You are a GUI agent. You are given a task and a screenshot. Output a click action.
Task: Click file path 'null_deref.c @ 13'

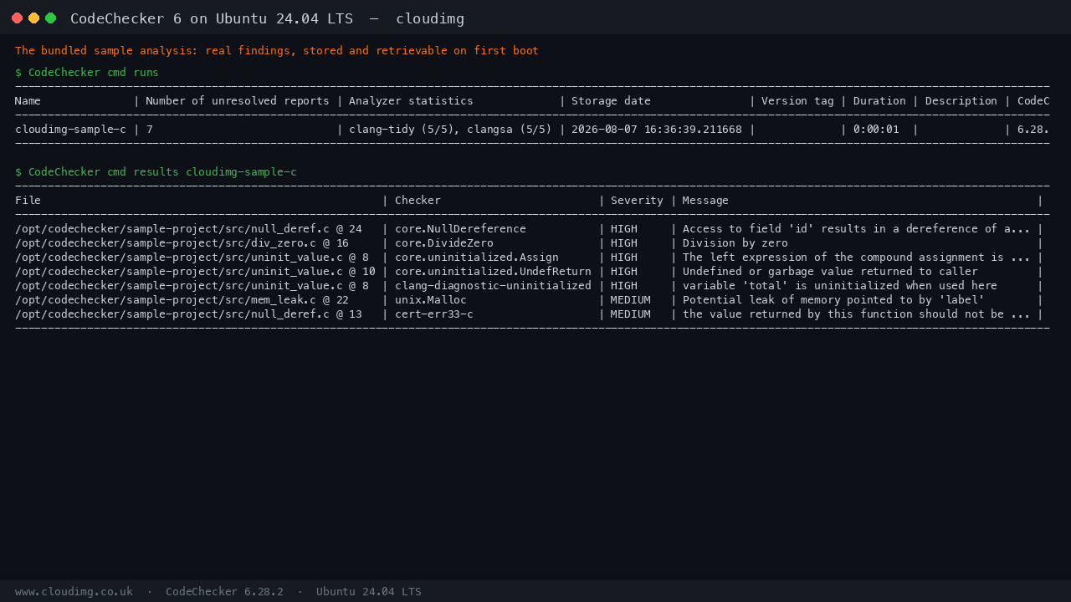pos(306,314)
